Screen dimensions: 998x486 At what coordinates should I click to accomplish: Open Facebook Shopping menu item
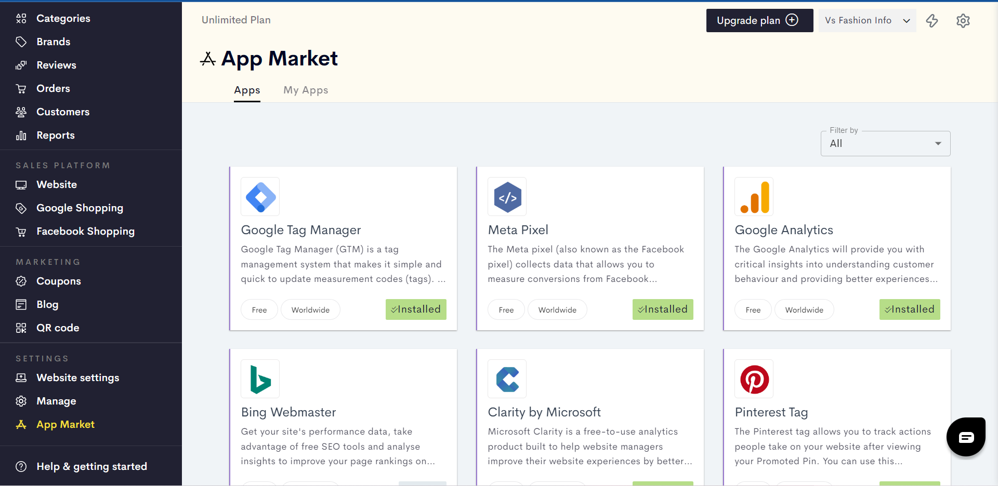coord(85,231)
